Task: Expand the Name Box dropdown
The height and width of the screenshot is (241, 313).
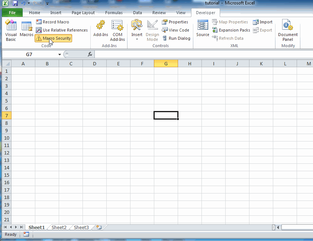Action: pyautogui.click(x=59, y=55)
